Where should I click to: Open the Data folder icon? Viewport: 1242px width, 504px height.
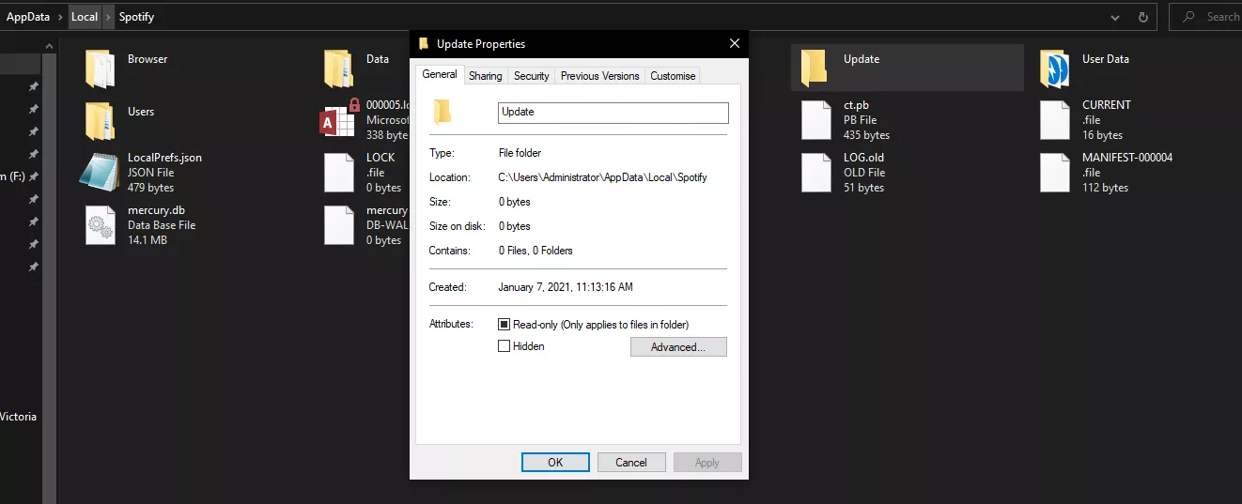338,69
